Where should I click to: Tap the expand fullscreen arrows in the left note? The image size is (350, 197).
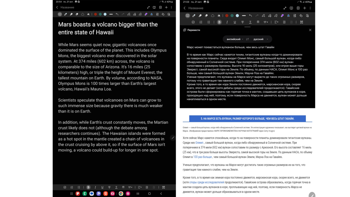[148, 7]
